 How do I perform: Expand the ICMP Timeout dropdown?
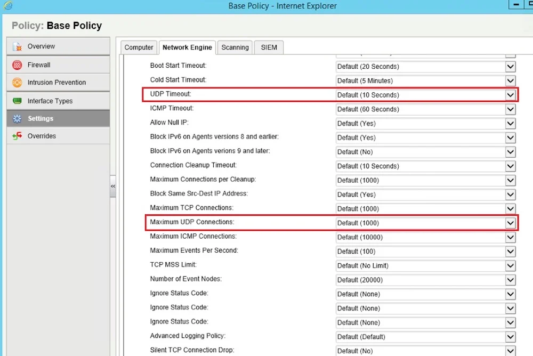[425, 109]
